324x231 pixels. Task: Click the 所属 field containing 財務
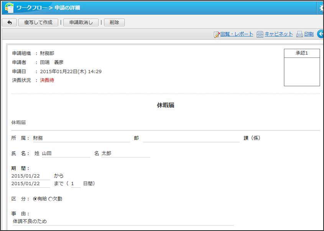point(81,138)
